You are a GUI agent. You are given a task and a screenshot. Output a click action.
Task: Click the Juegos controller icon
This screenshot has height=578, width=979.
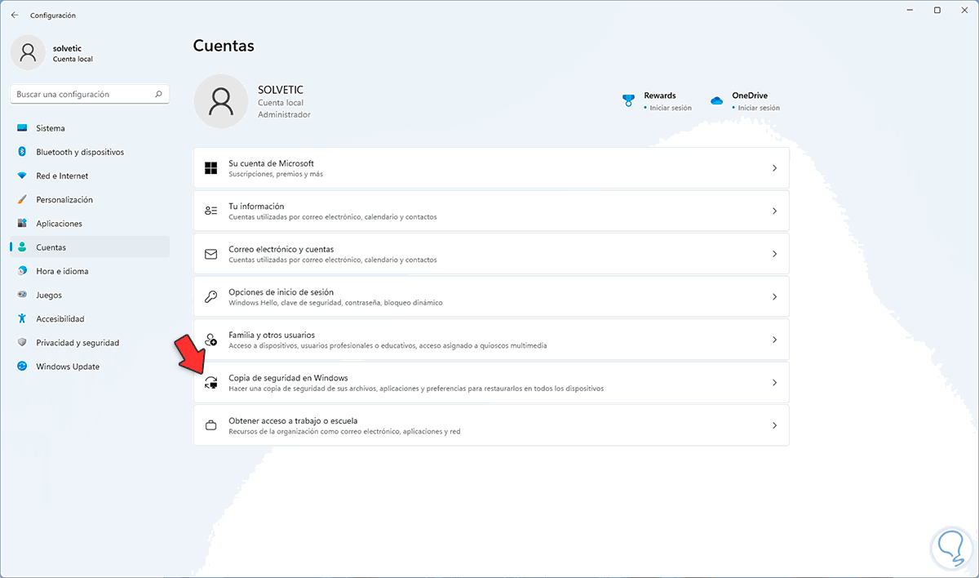click(x=22, y=295)
